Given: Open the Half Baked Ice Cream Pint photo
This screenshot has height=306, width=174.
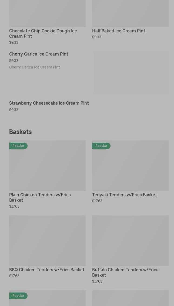Looking at the screenshot, I should click(x=130, y=13).
